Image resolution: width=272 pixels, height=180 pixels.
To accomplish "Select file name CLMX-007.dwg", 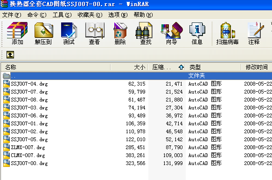I will [28, 155].
